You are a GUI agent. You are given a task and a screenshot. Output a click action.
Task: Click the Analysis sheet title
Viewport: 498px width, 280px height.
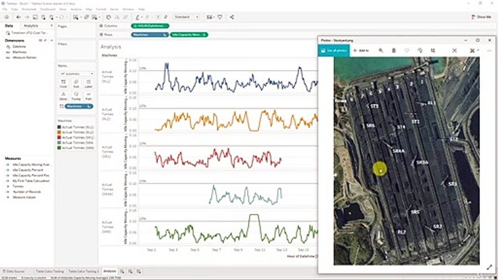tap(111, 47)
